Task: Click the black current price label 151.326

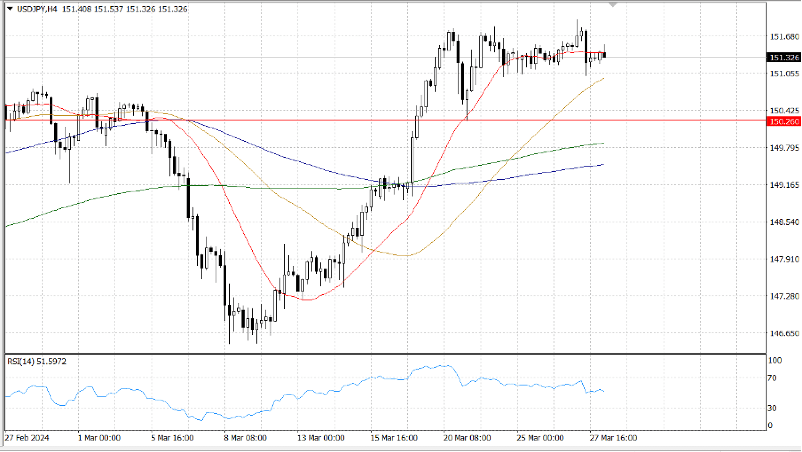Action: point(784,58)
